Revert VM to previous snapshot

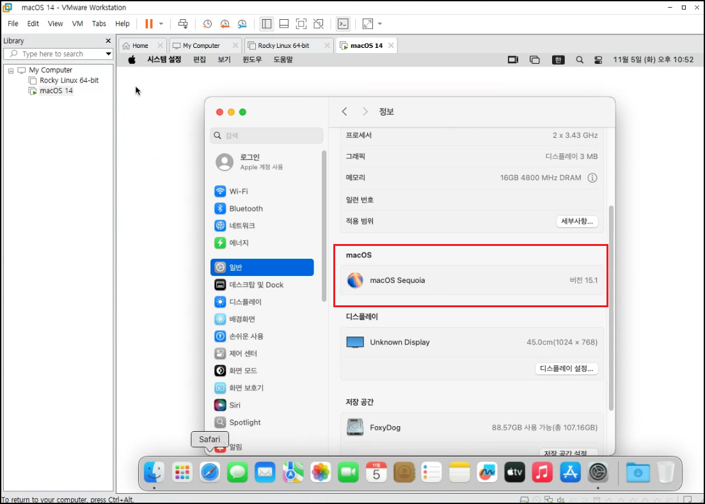point(225,24)
